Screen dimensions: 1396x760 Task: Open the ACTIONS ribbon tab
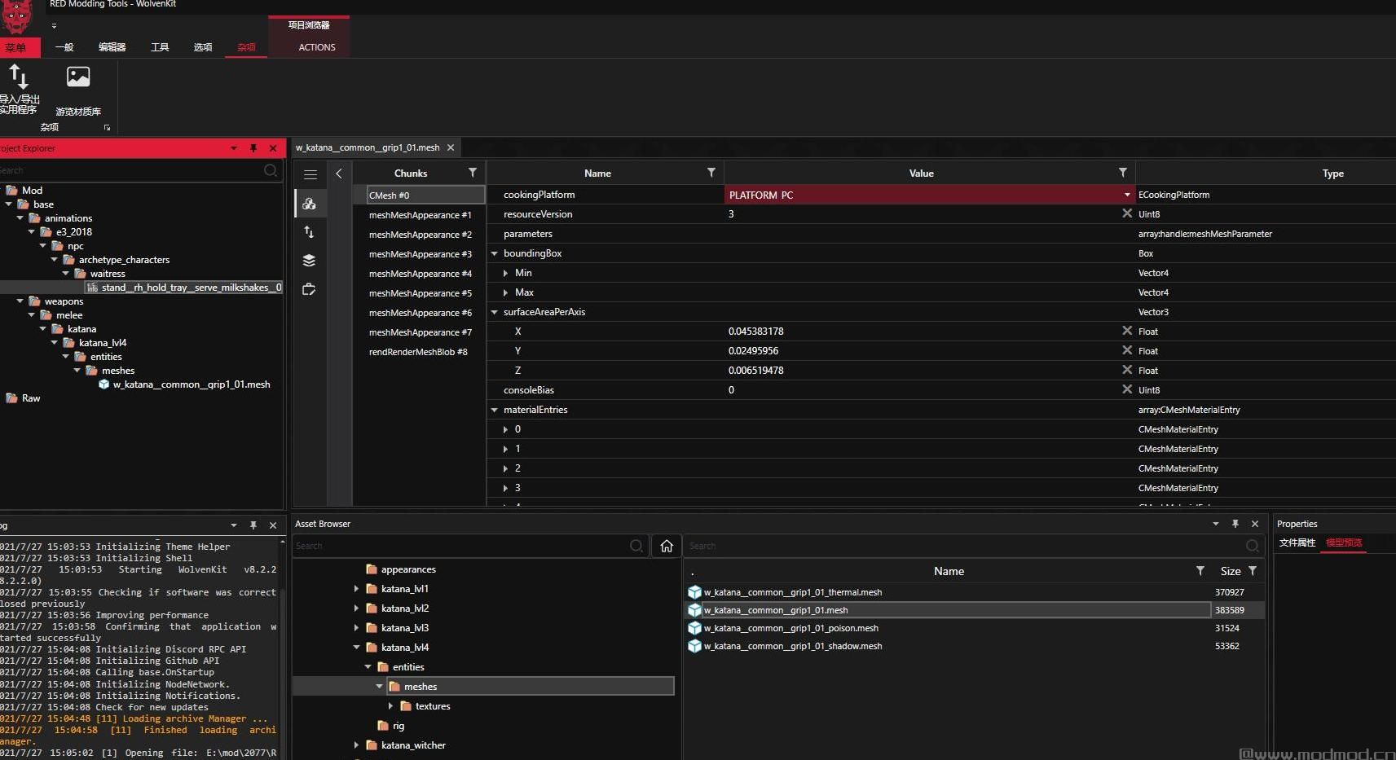click(317, 47)
